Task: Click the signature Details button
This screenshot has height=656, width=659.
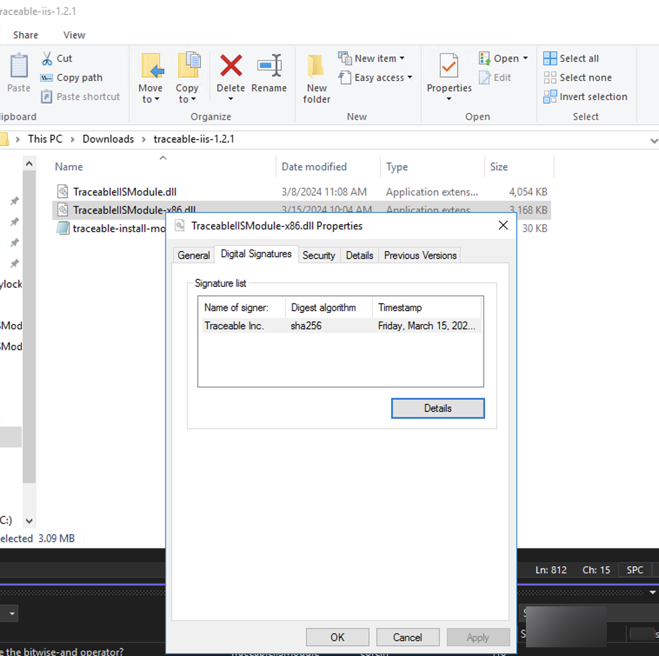Action: pos(438,408)
